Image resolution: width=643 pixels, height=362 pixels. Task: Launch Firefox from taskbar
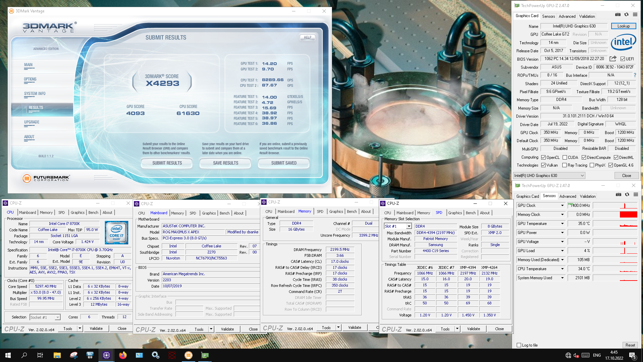pos(123,355)
